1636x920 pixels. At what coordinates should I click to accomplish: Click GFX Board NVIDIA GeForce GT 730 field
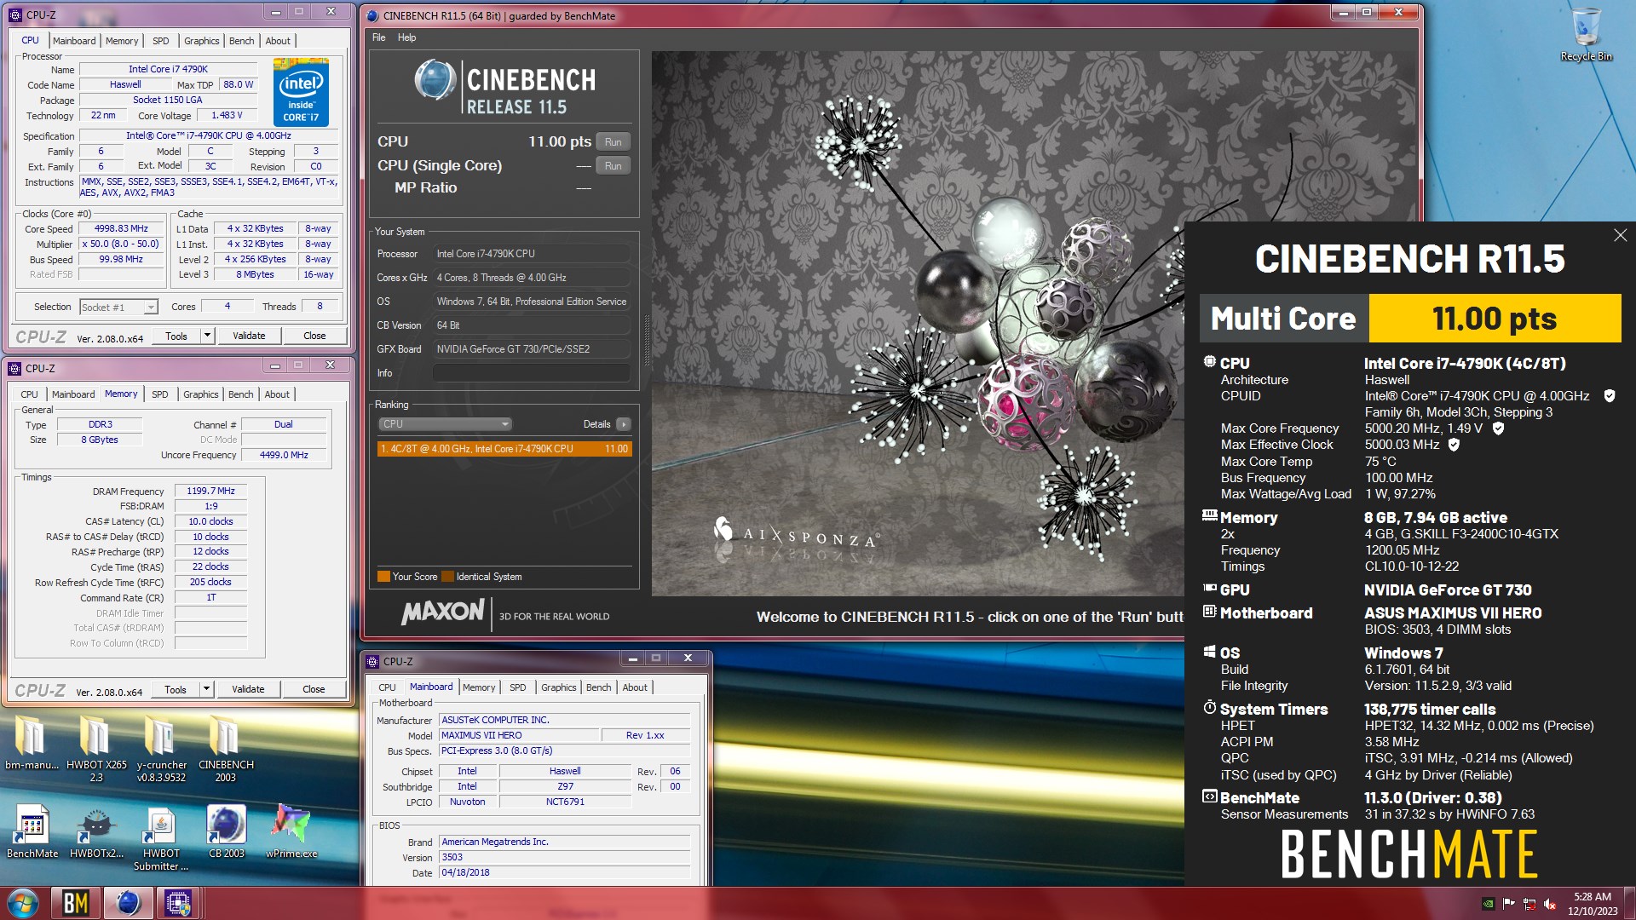pyautogui.click(x=532, y=349)
